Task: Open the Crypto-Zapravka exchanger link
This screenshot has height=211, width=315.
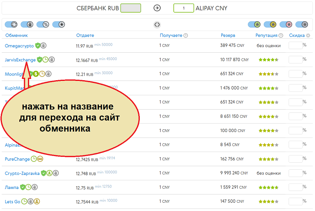Action: [x=22, y=173]
